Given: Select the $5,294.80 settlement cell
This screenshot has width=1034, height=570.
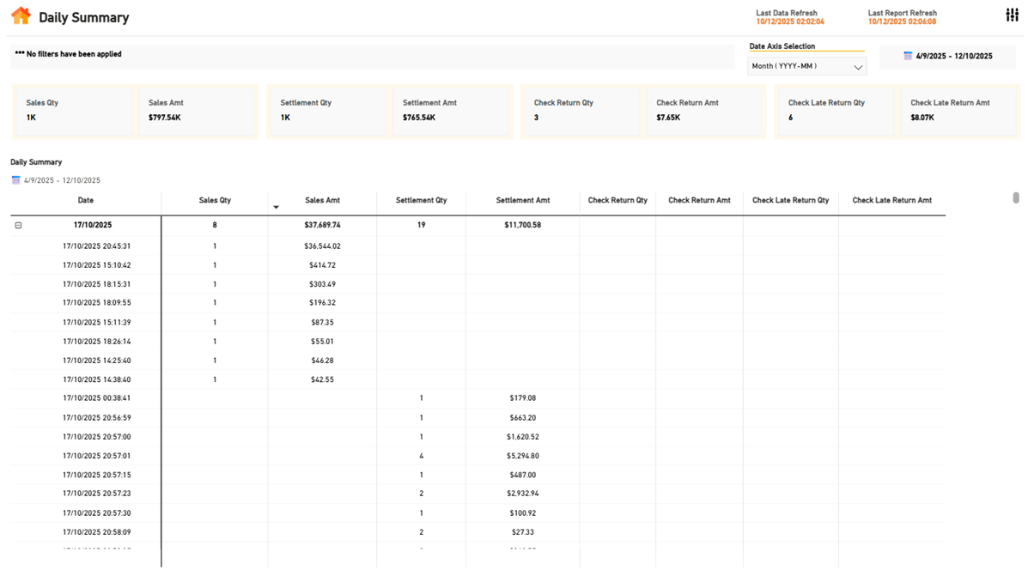Looking at the screenshot, I should click(x=522, y=456).
